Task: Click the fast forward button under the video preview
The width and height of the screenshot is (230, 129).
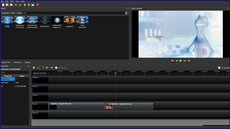Action: [x=185, y=61]
